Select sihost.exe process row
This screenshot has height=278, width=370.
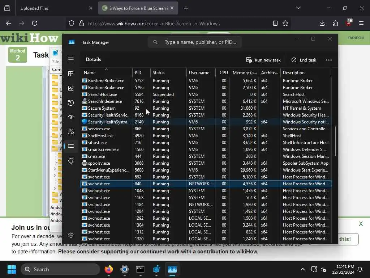click(206, 143)
